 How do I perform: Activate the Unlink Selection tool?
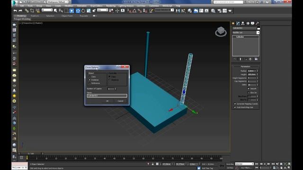coord(32,10)
